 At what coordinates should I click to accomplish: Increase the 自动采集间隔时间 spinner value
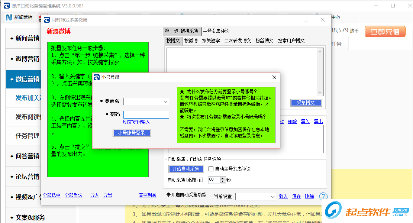[x=223, y=178]
